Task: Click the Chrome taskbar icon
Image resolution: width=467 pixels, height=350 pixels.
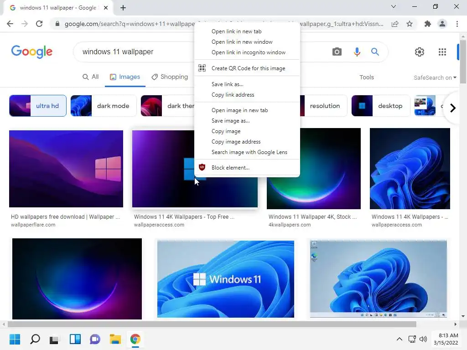Action: [135, 339]
